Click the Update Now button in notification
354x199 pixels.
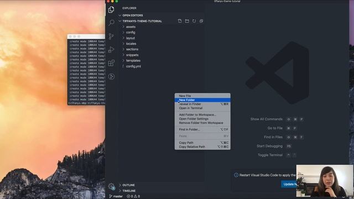289,184
